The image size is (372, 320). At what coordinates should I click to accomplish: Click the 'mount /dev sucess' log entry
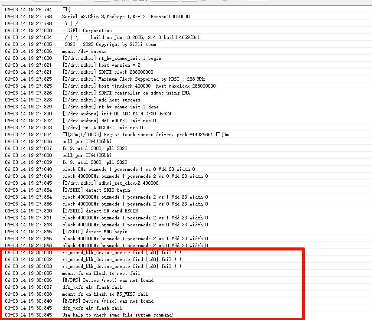84,51
